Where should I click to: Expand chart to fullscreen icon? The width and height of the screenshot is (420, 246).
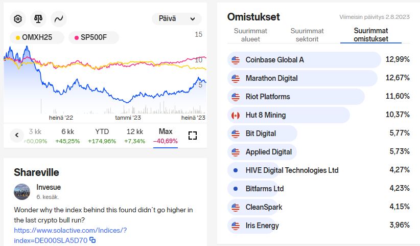click(x=192, y=136)
